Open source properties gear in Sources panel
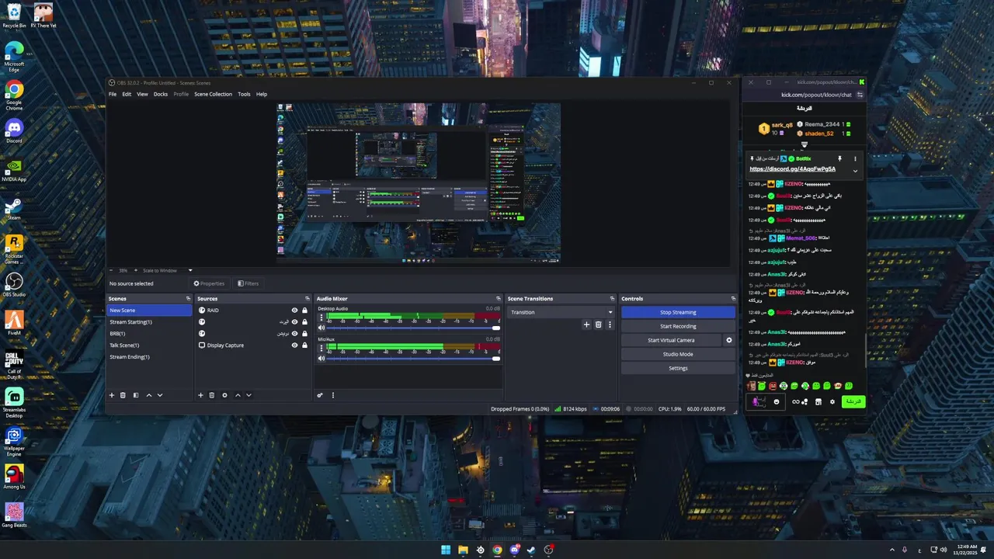The image size is (994, 559). [225, 395]
